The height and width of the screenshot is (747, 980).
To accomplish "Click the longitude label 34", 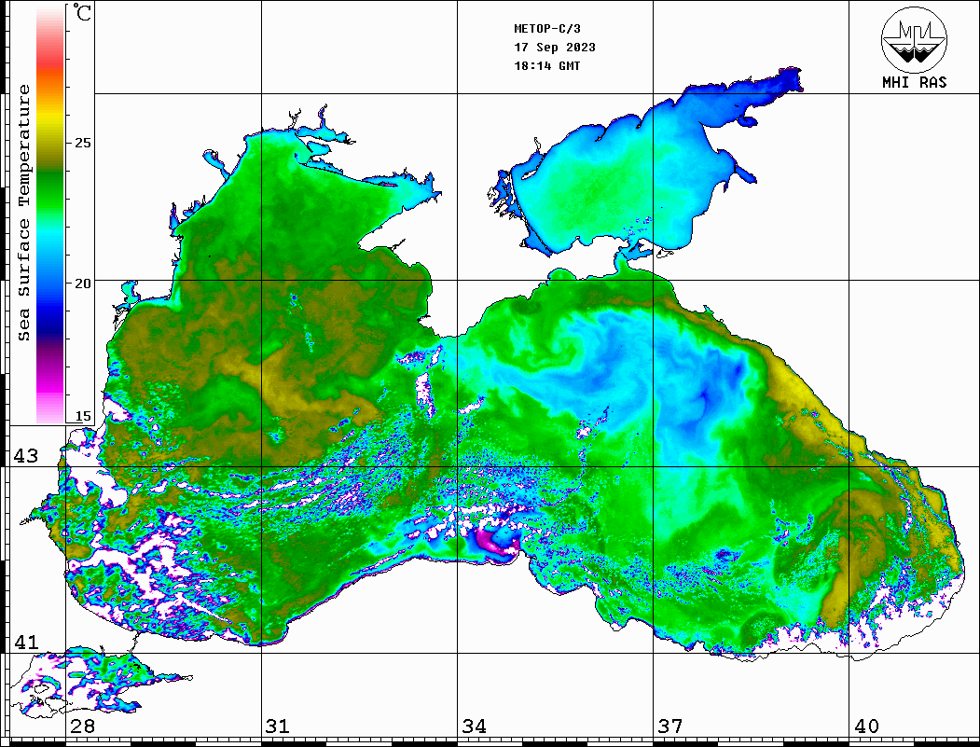I will tap(474, 726).
